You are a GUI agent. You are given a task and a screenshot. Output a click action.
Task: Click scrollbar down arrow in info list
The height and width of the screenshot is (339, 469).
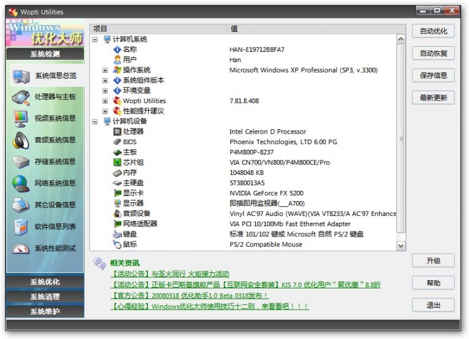(x=401, y=246)
